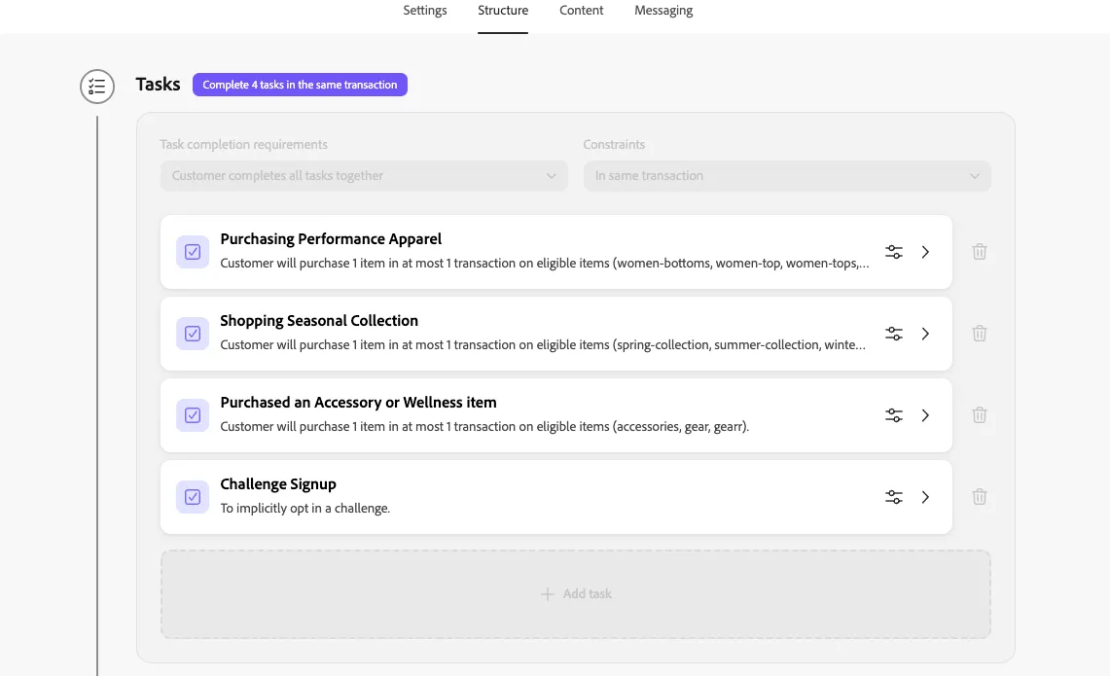Open settings sliders for Challenge Signup

point(894,497)
